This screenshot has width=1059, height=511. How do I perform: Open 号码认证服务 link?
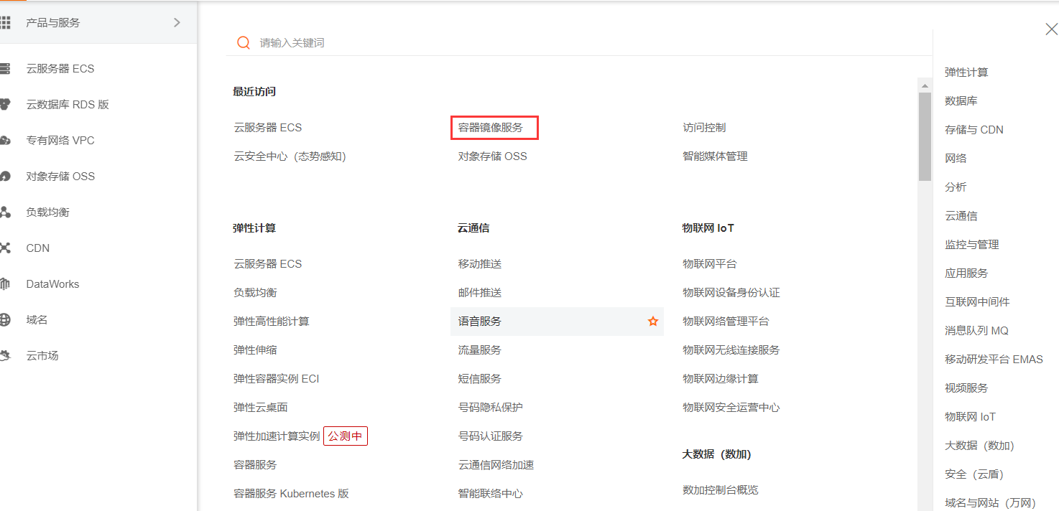pos(491,436)
